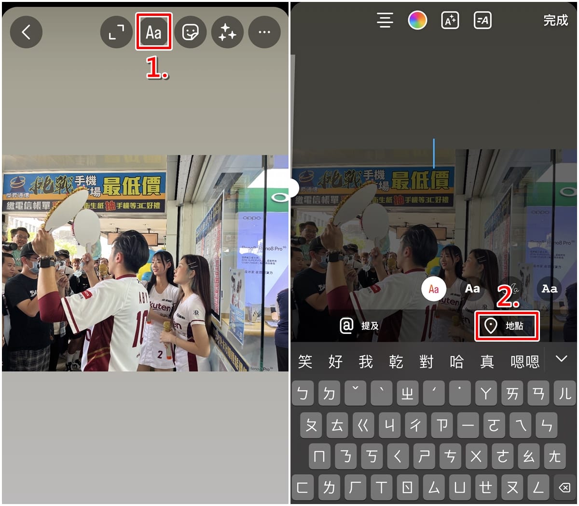Select the white-circle Aa font style
The width and height of the screenshot is (579, 506).
(434, 289)
